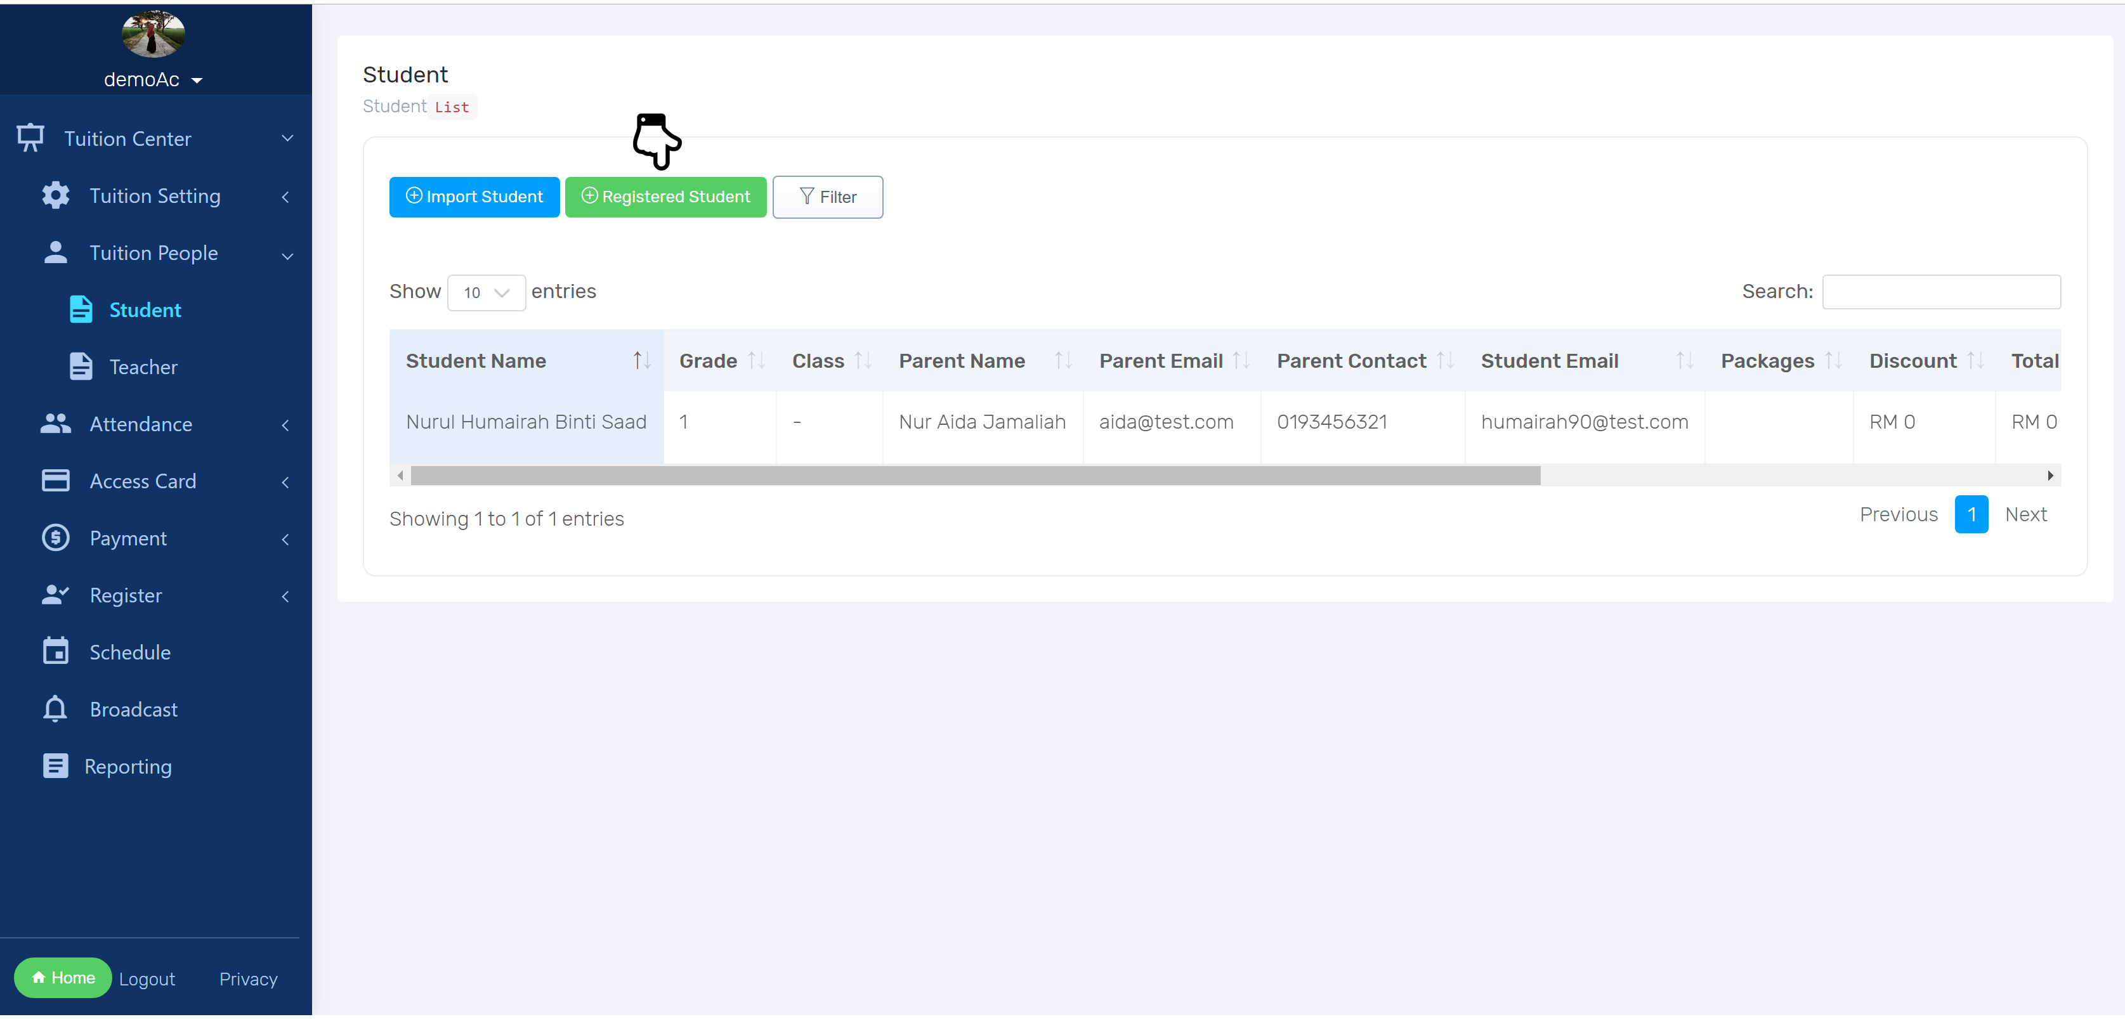Sort by Parent Name column arrows
This screenshot has height=1019, width=2125.
click(1063, 360)
